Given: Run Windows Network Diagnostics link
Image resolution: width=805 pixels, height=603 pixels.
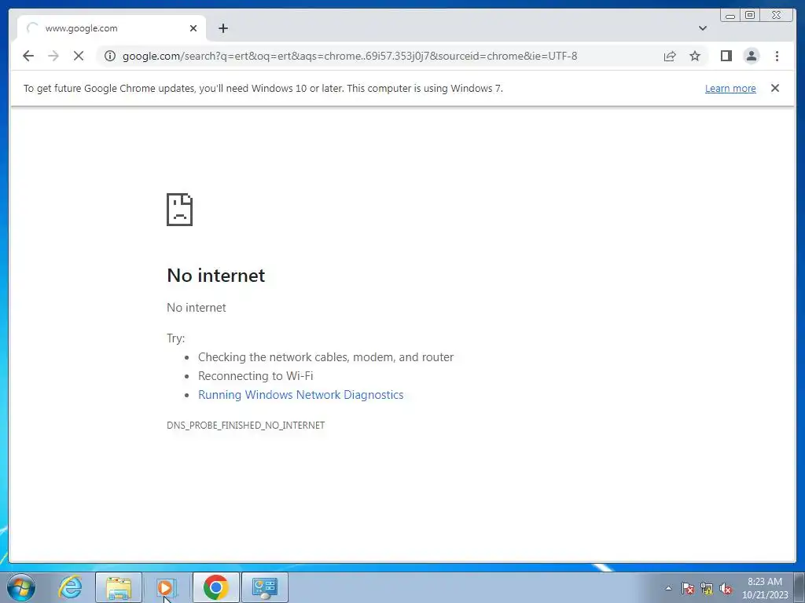Looking at the screenshot, I should point(301,395).
